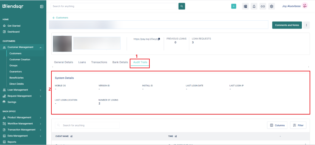Screen dimensions: 315x145
Task: Go back via the Customers link
Action: (x=61, y=18)
